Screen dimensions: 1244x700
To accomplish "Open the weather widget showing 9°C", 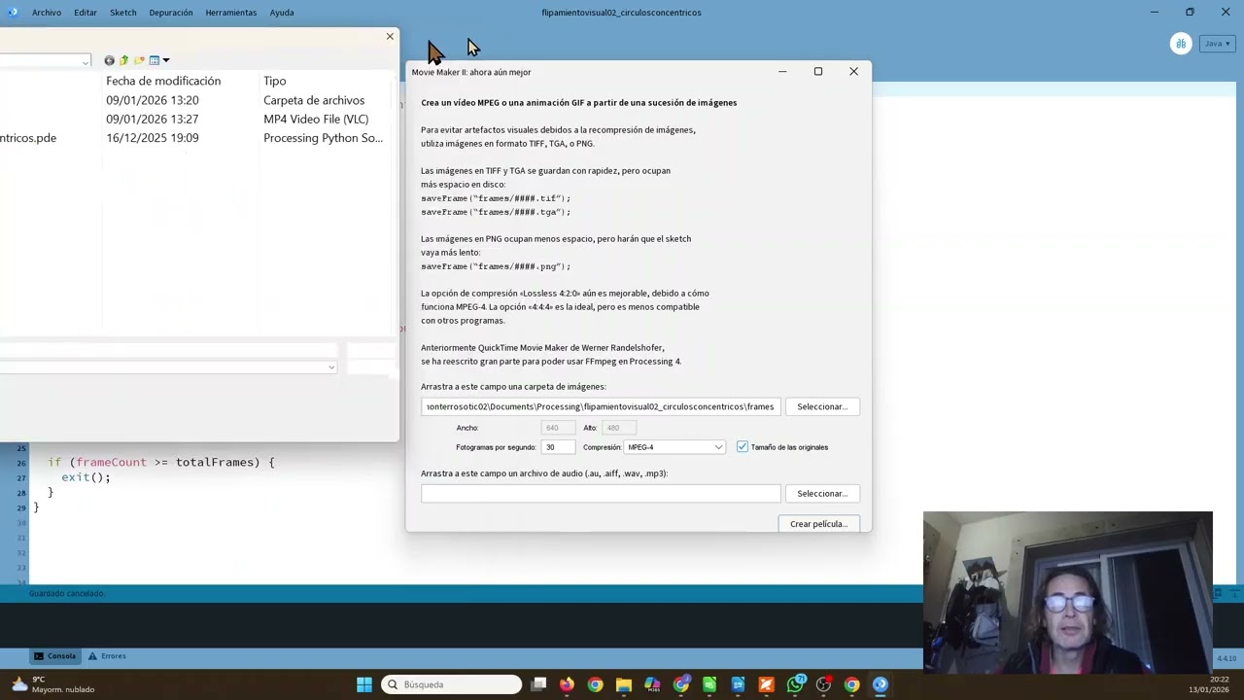I will coord(53,684).
